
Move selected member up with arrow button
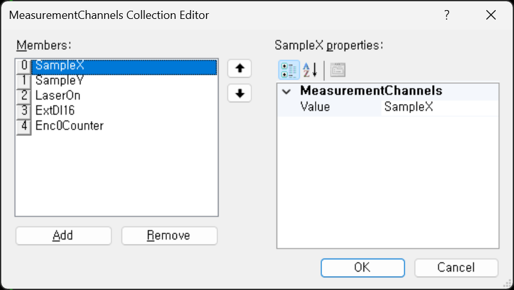tap(239, 68)
